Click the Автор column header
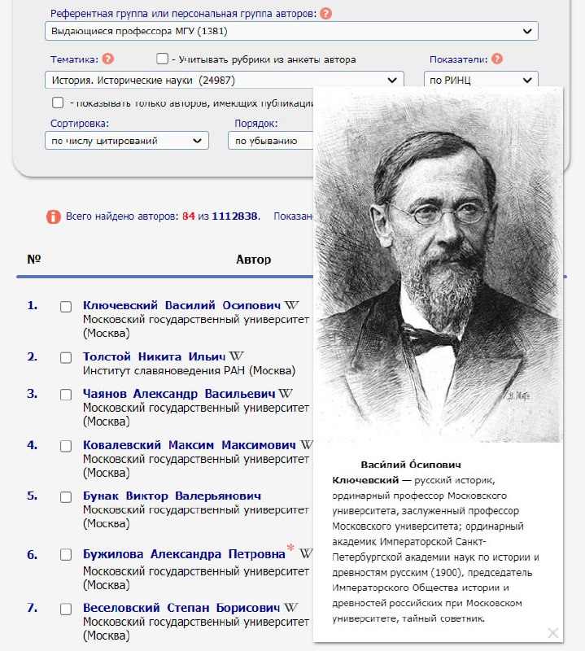Screen dimensions: 585x651 click(x=253, y=260)
